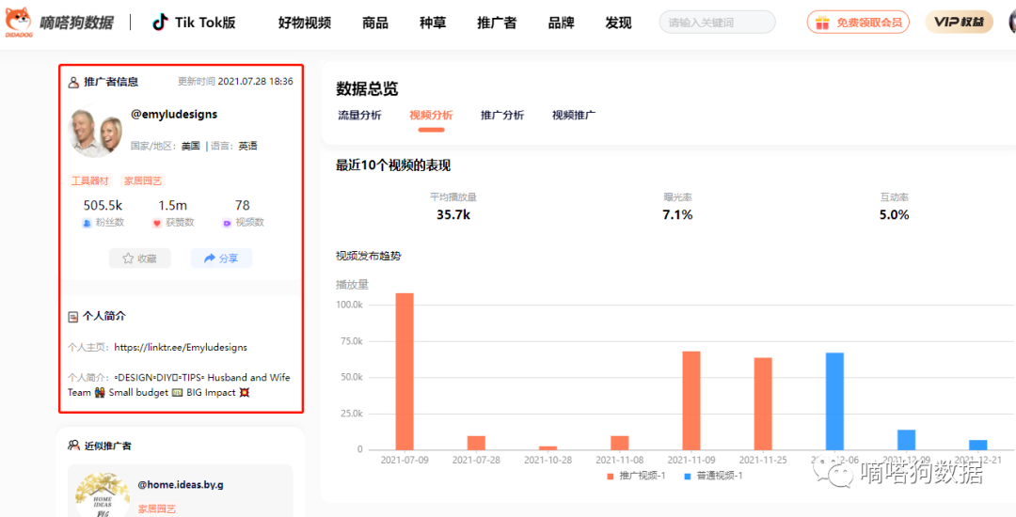Open the 推广者 navigation menu
The image size is (1016, 517).
click(x=496, y=23)
